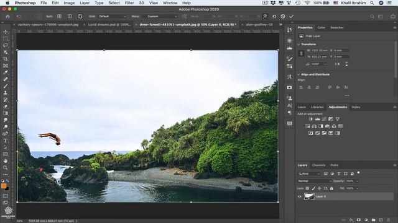Toggle lock position for layer
Viewport: 398px width, 223px height.
click(319, 188)
